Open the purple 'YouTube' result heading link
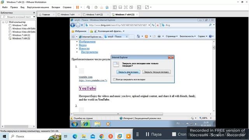The image size is (249, 140). (x=88, y=88)
